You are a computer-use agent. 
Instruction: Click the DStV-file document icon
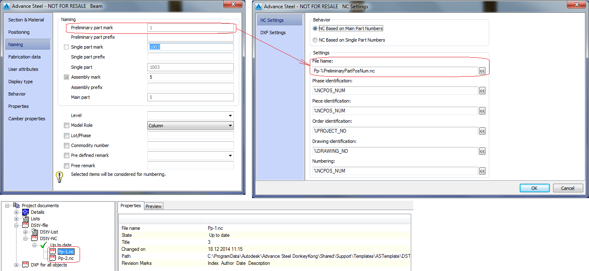pos(26,225)
